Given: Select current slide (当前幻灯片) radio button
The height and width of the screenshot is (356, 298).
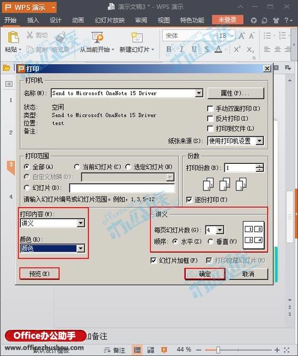Looking at the screenshot, I should tap(77, 167).
